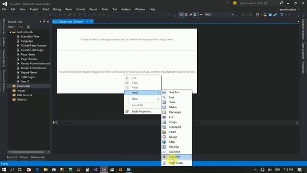Open the Task View taskbar icon
Screen dimensions: 307x173
point(20,170)
